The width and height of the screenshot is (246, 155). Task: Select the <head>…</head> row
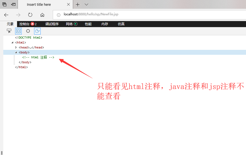(x=31, y=47)
